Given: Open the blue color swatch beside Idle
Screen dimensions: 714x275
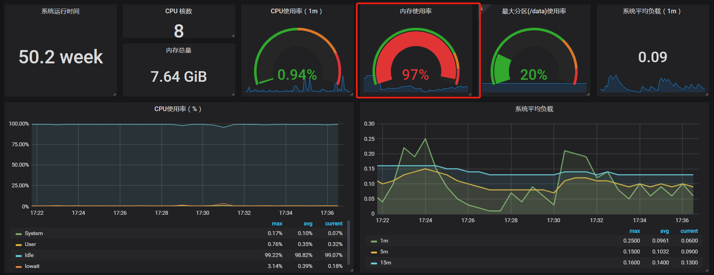Looking at the screenshot, I should [x=18, y=256].
